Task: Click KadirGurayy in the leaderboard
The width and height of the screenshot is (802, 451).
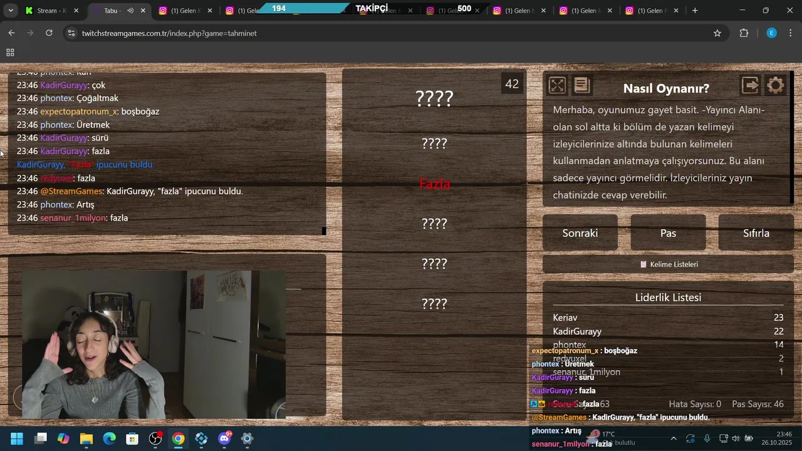Action: pos(577,331)
